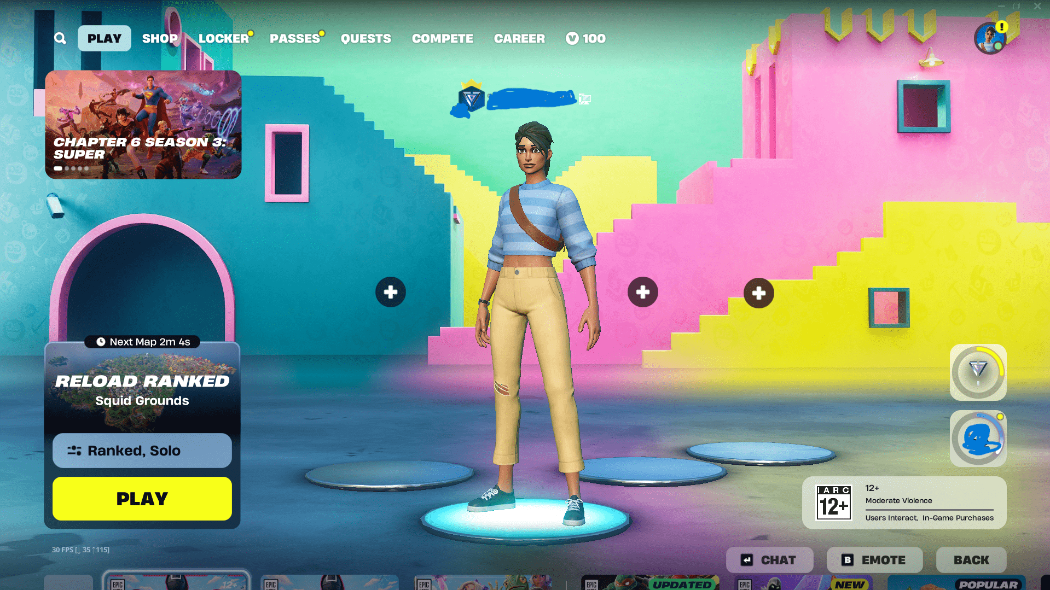View the ARC 12+ age rating icon
The image size is (1050, 590).
[834, 503]
